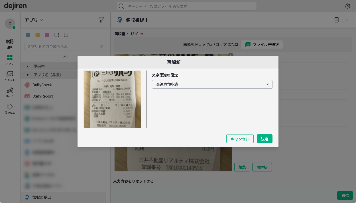
Task: Open the 後で見る tag icon
Action: point(10,109)
